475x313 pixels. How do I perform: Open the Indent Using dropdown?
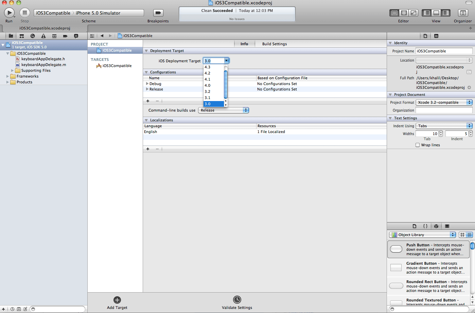click(444, 126)
